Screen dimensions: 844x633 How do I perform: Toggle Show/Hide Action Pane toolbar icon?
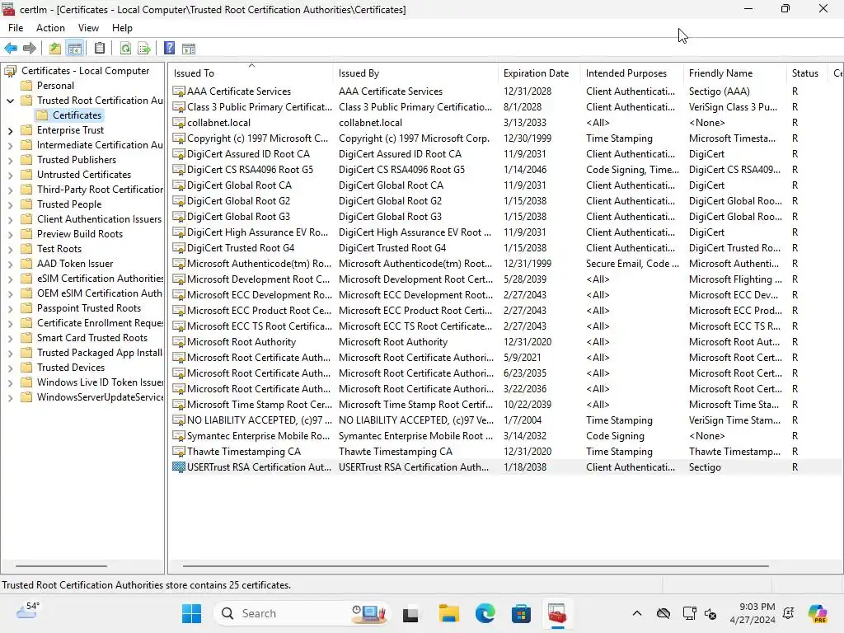(x=189, y=49)
